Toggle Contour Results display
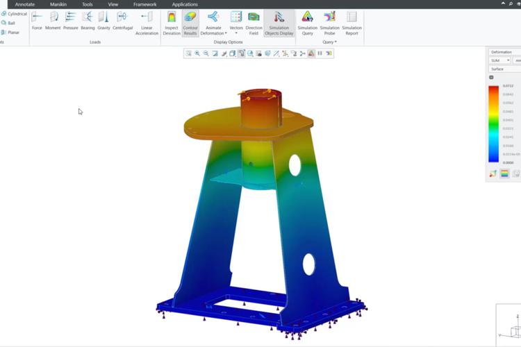The width and height of the screenshot is (521, 347). pyautogui.click(x=190, y=22)
